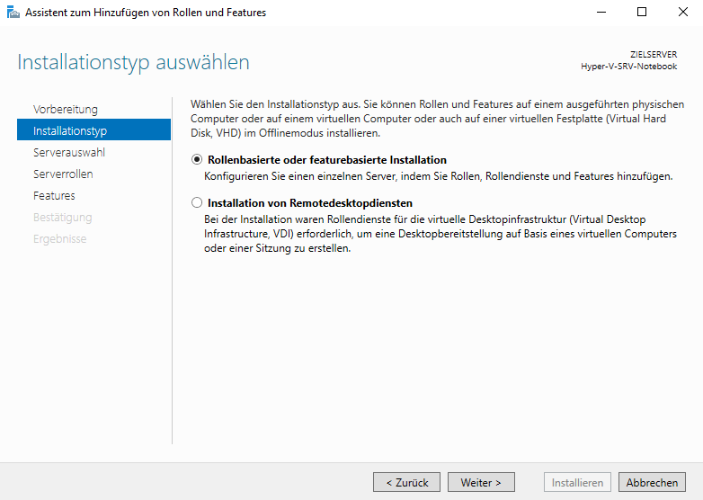Click the heading Installationstyp auswählen
Image resolution: width=703 pixels, height=500 pixels.
point(133,63)
